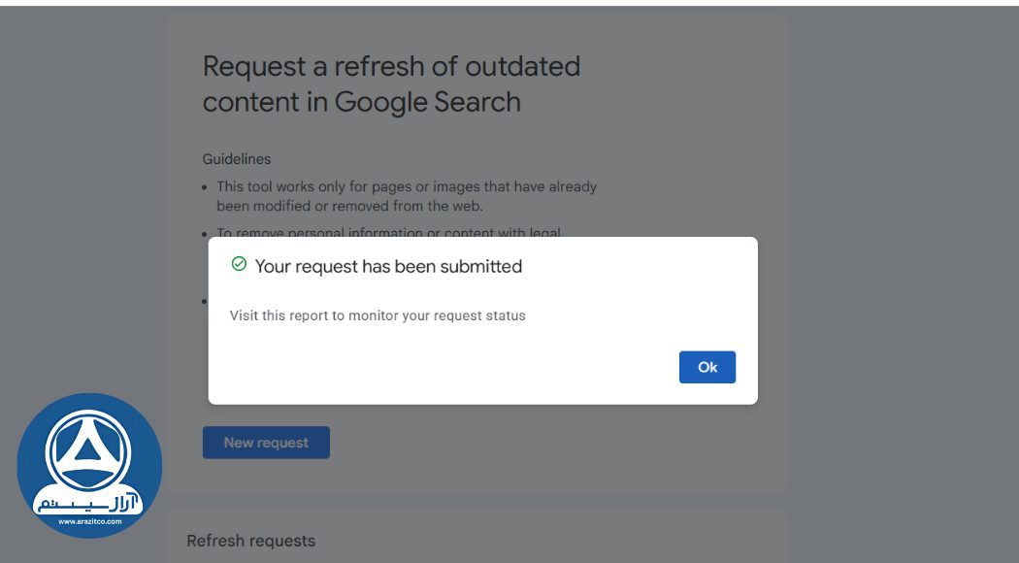Image resolution: width=1019 pixels, height=563 pixels.
Task: Click the Ok button in the dialog
Action: [x=707, y=367]
